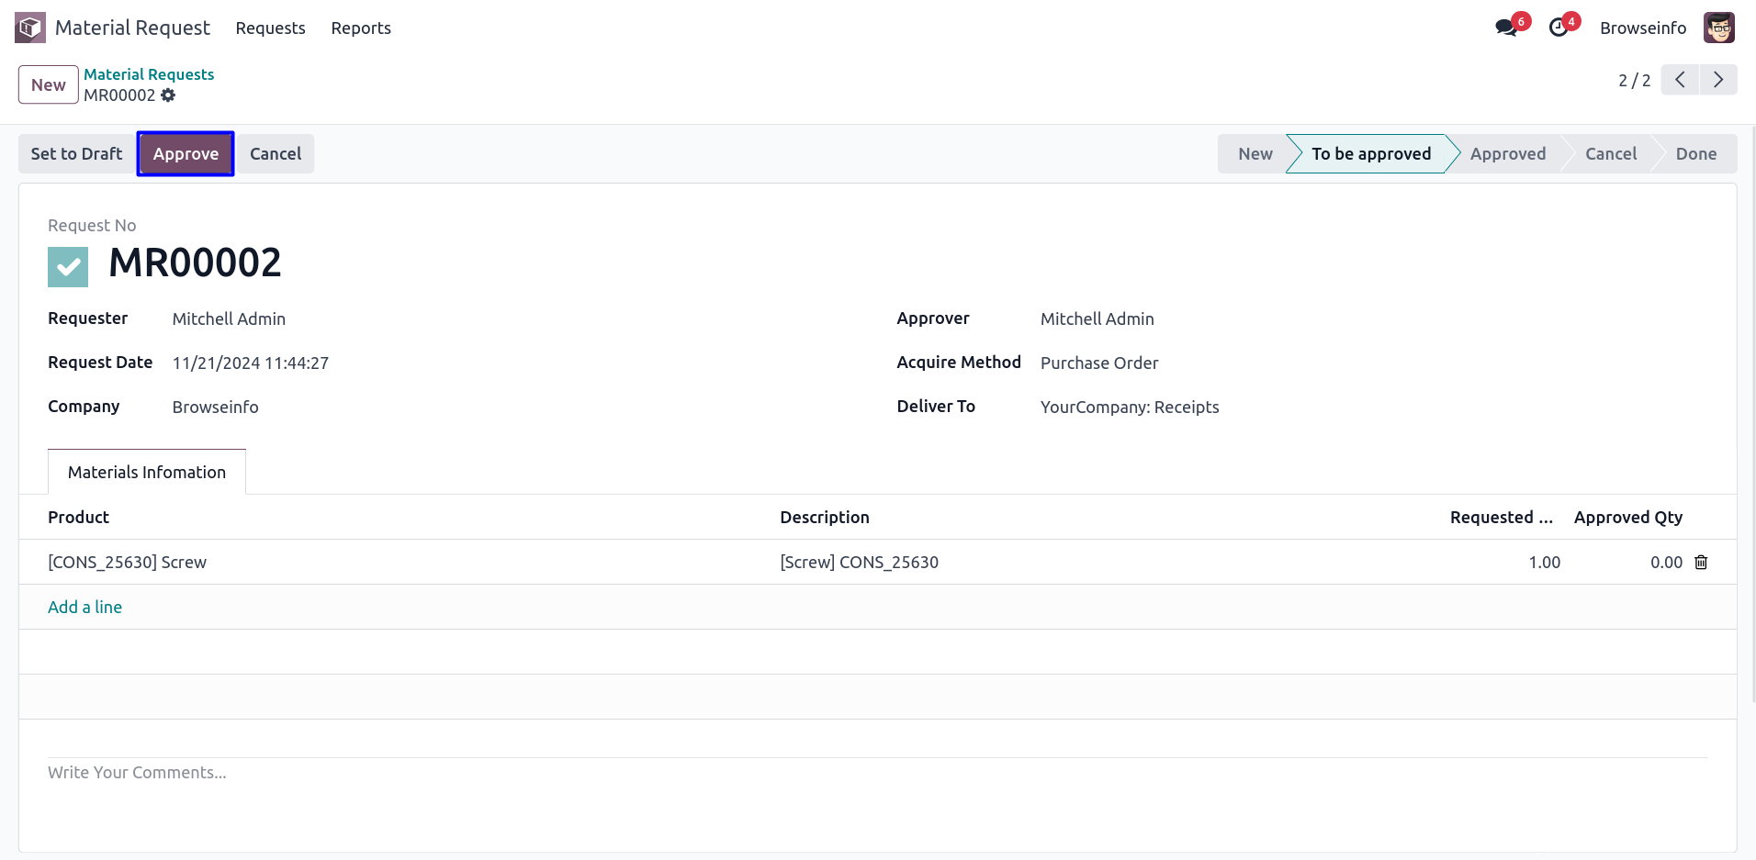Open the gear actions menu beside MR00002

pos(168,95)
